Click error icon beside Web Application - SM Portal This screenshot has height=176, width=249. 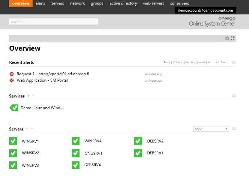pyautogui.click(x=11, y=80)
